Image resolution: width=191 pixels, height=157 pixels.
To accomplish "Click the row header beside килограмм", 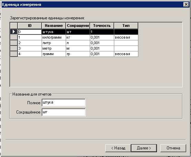I will pos(14,37).
